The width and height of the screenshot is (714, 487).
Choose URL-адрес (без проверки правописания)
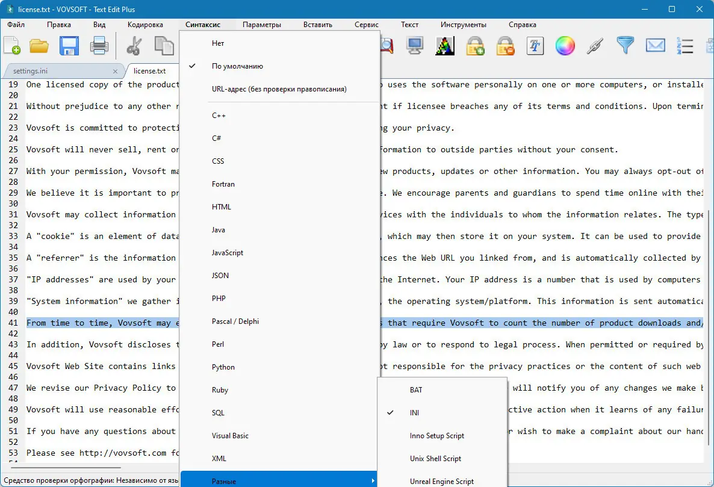pos(280,89)
